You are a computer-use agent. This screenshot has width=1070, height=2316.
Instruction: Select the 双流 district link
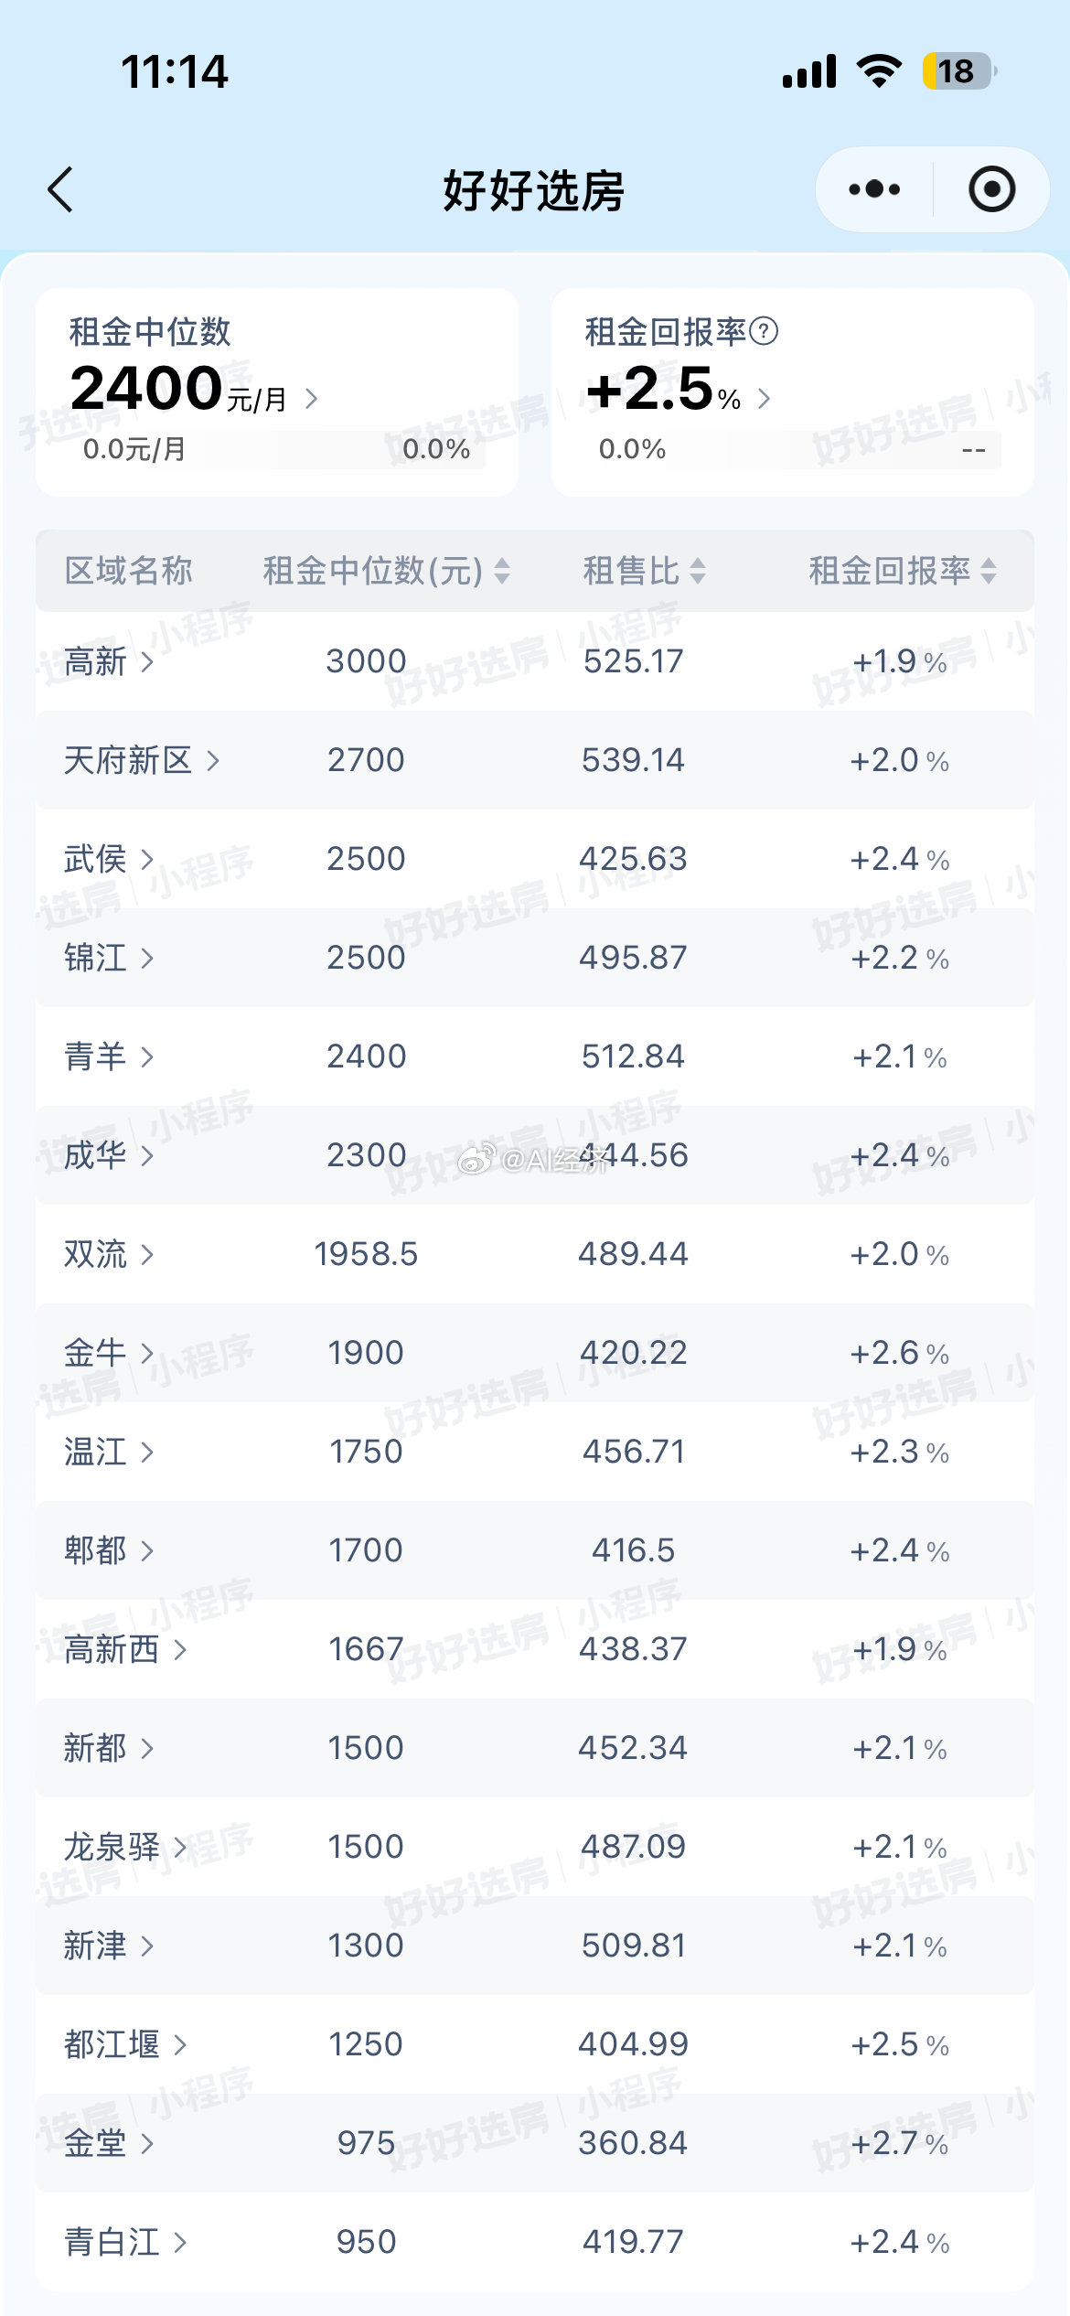[x=109, y=1254]
